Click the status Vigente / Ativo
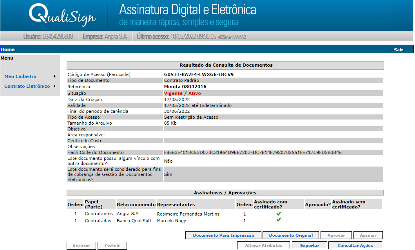 point(182,93)
